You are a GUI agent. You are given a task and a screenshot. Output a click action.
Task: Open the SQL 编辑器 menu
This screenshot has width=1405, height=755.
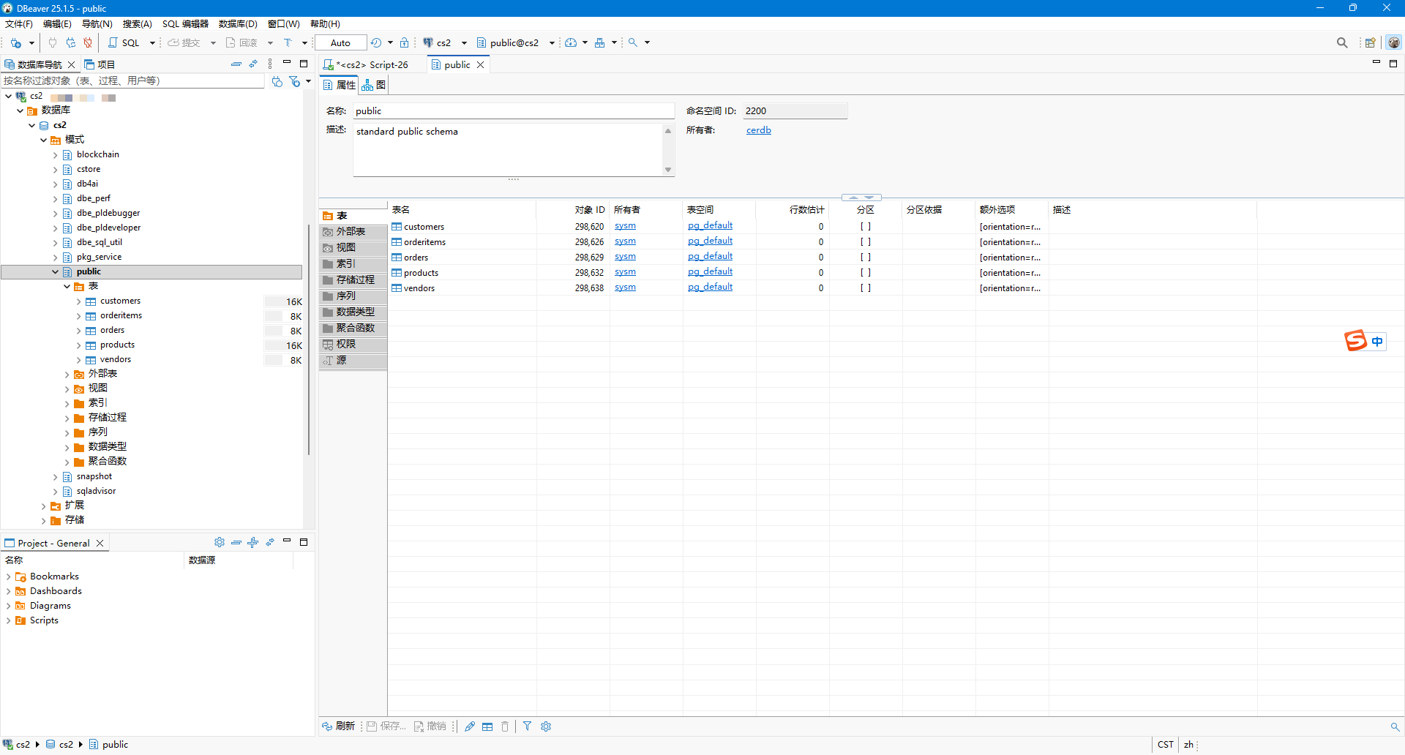tap(184, 23)
